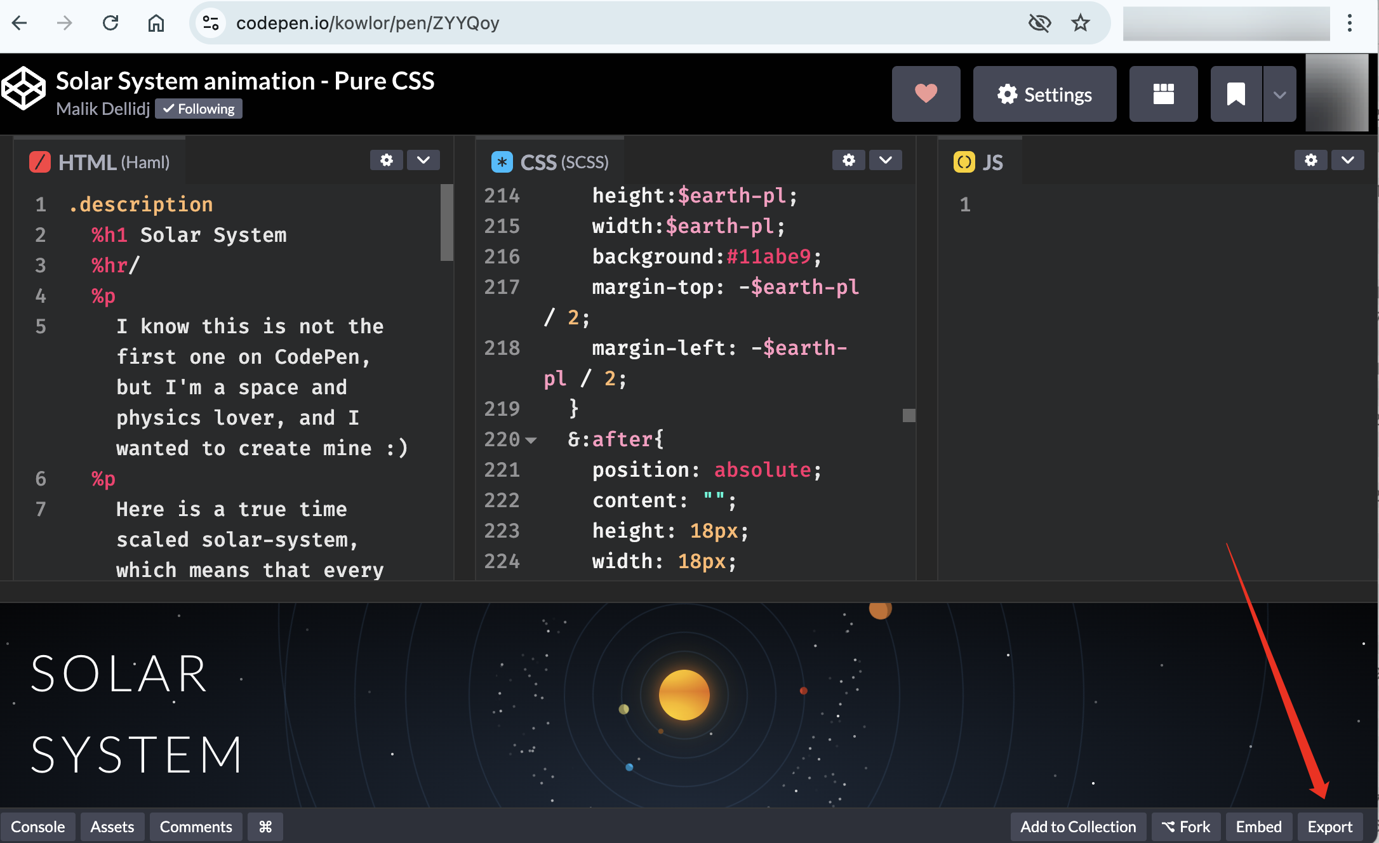Click the CodePen logo
1379x843 pixels.
(x=23, y=88)
